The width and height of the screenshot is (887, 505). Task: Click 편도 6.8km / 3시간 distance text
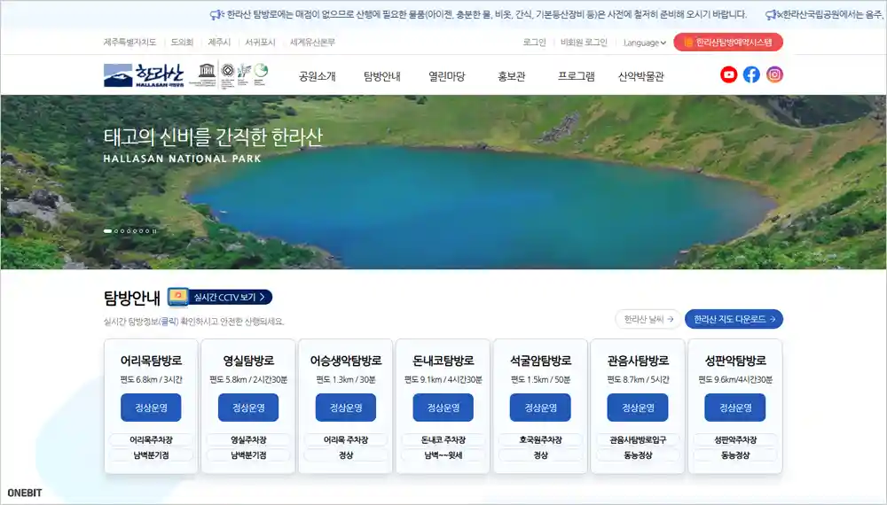151,379
